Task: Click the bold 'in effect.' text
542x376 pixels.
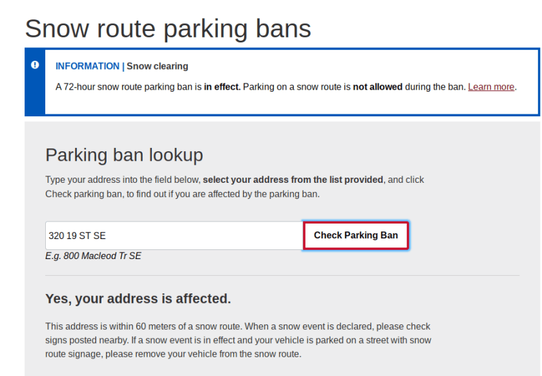Action: pos(222,87)
